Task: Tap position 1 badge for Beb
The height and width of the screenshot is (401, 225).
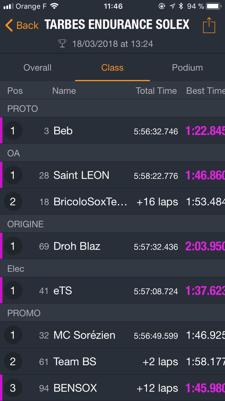Action: point(13,130)
